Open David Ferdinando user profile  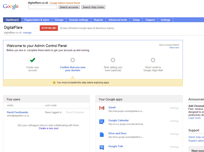(18, 112)
